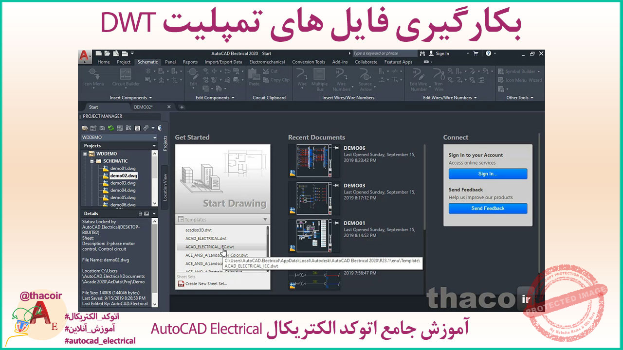Expand the Templates dropdown arrow
The width and height of the screenshot is (623, 350).
(265, 220)
